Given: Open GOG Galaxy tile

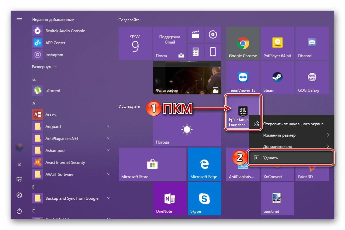Looking at the screenshot, I should click(312, 77).
